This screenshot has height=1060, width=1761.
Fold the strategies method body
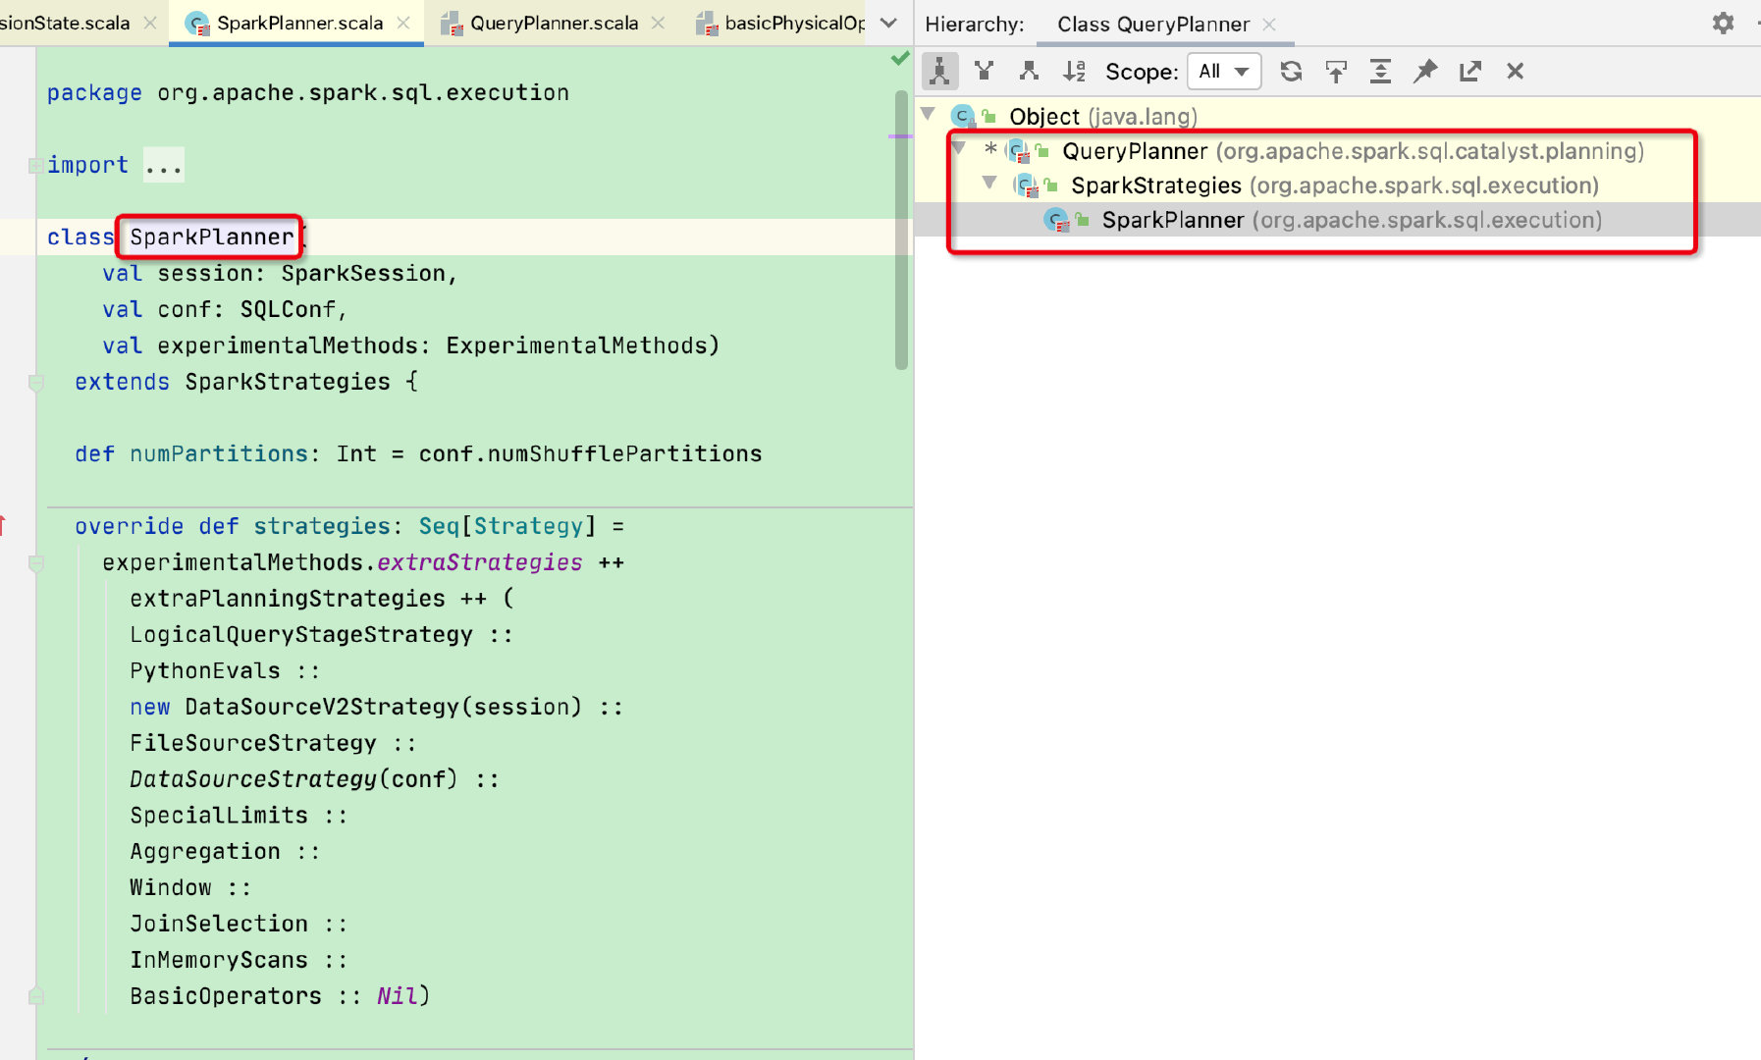point(36,563)
